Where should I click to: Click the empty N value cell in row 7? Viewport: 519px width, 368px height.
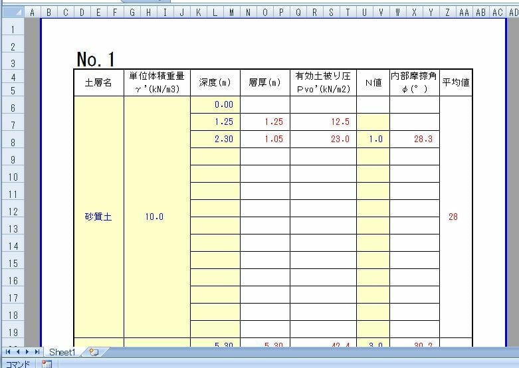pos(373,122)
